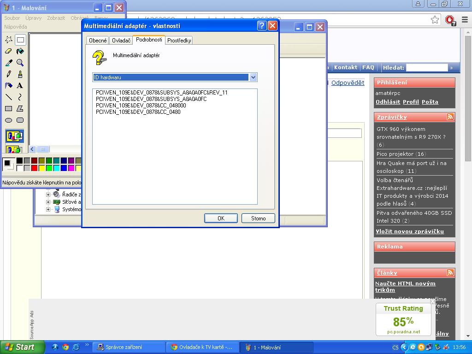Open the Soubor menu in Paint
Viewport: 472px width, 354px height.
tap(12, 18)
